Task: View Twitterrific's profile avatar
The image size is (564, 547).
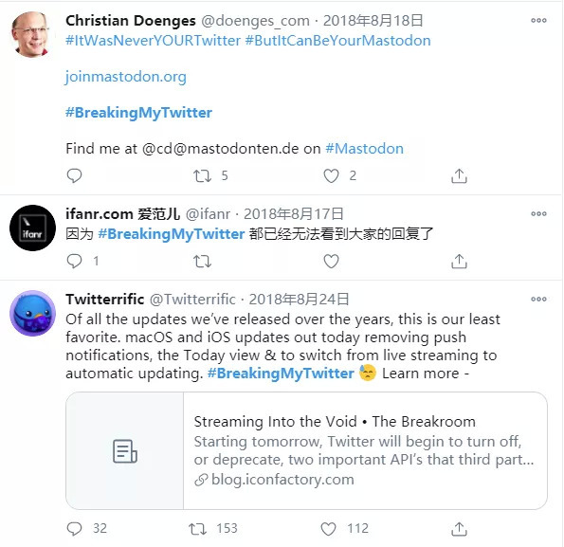Action: [x=32, y=313]
